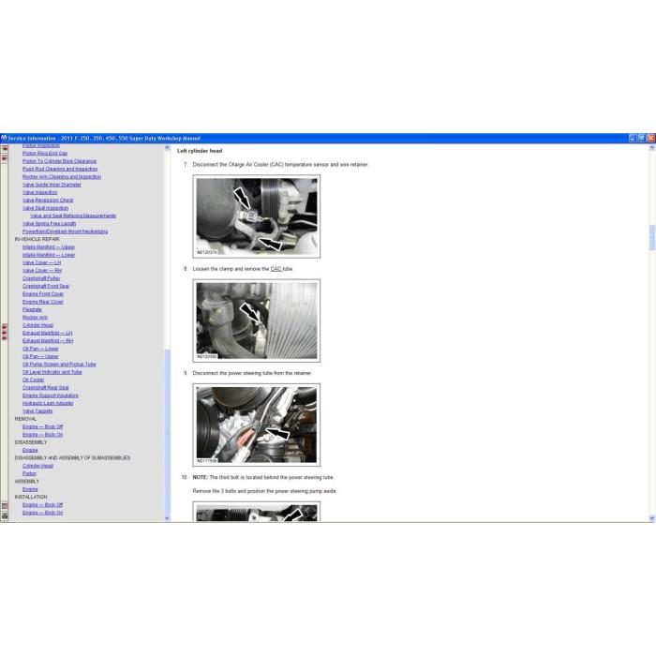Open Powertrain/Drivetrain Mount Neutralizing link

pos(66,231)
